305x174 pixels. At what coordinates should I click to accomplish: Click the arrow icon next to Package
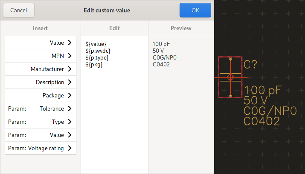tap(70, 95)
